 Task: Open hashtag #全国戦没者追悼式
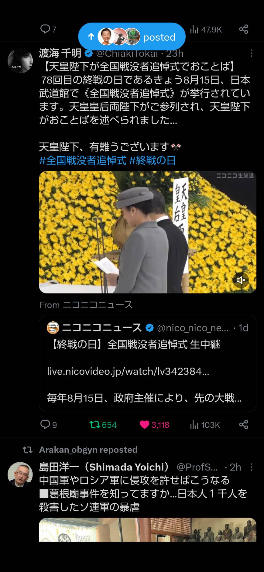point(83,160)
